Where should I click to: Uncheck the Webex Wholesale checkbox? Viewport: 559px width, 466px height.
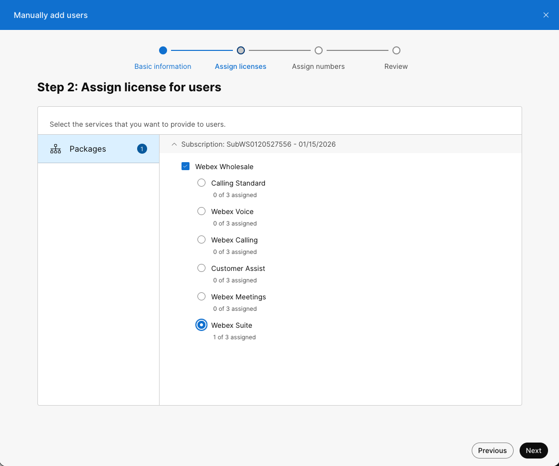pyautogui.click(x=186, y=166)
